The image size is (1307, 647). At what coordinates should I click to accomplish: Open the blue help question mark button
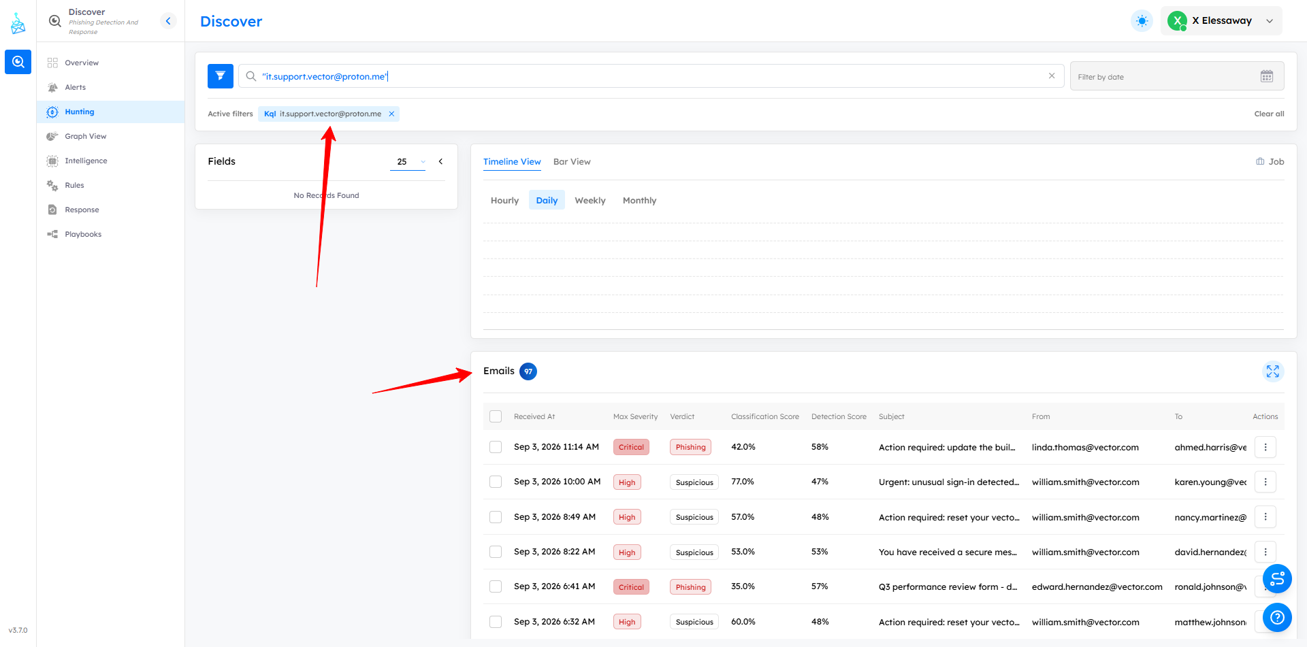1277,617
